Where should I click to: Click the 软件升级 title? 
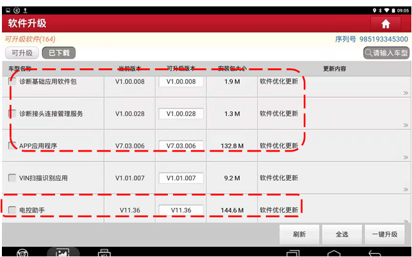click(x=27, y=24)
